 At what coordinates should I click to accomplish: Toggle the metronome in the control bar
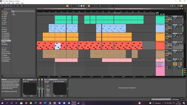pos(18,6)
